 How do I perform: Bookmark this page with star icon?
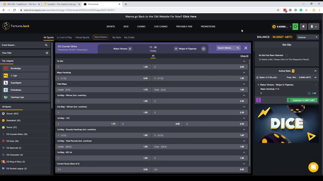278,10
